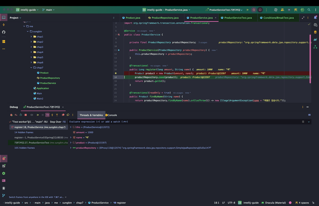Expand the product variable node
This screenshot has width=319, height=206.
click(71, 143)
